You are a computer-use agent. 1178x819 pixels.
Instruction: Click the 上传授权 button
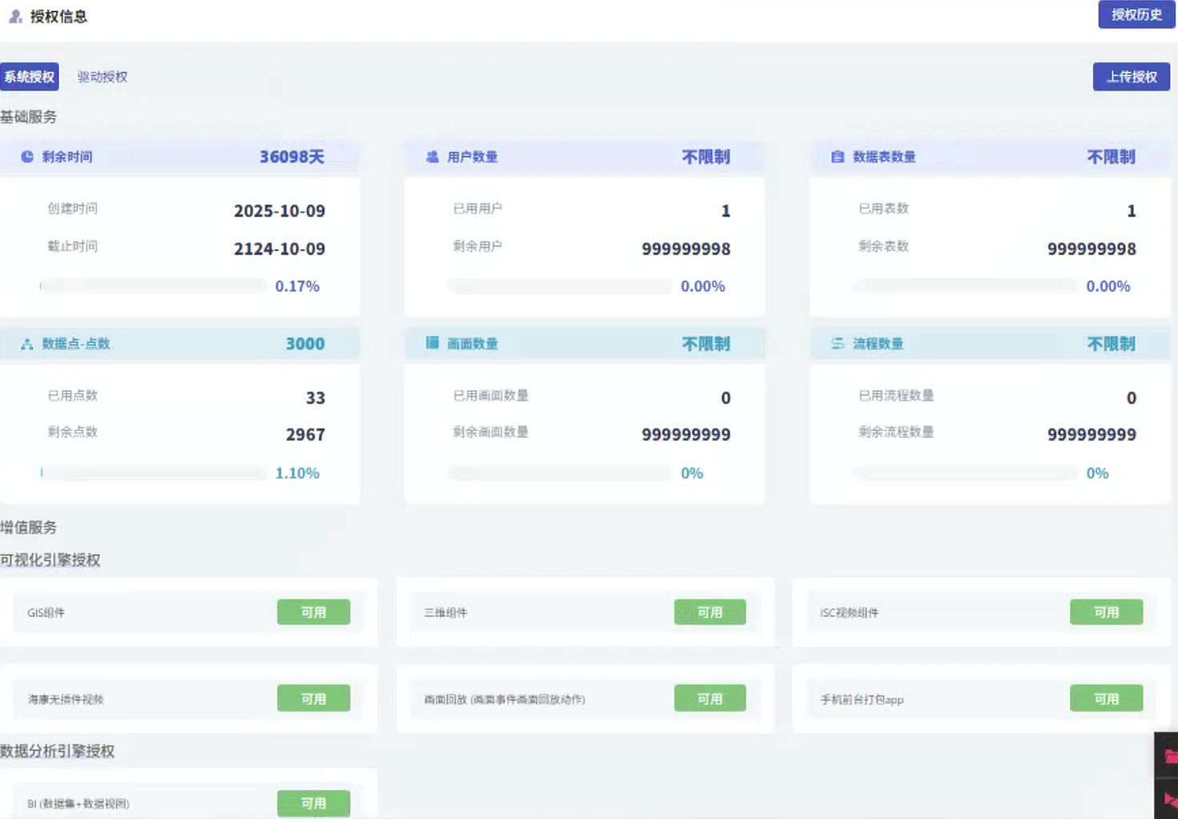[x=1131, y=77]
